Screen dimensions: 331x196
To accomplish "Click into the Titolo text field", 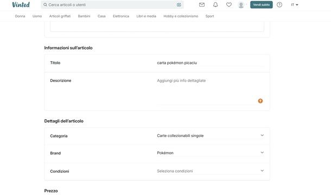I will pos(211,63).
